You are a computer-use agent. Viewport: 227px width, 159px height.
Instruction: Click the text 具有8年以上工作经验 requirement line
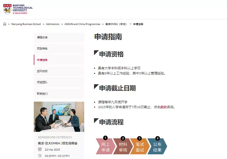pos(132,73)
